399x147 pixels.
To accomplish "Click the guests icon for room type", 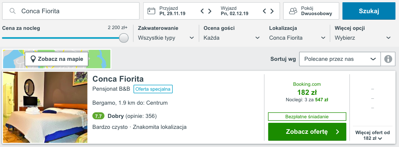I will click(293, 11).
